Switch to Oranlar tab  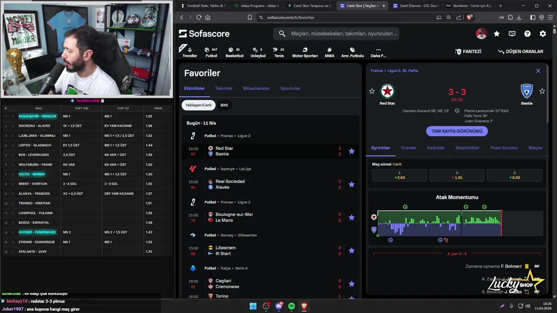coord(409,148)
